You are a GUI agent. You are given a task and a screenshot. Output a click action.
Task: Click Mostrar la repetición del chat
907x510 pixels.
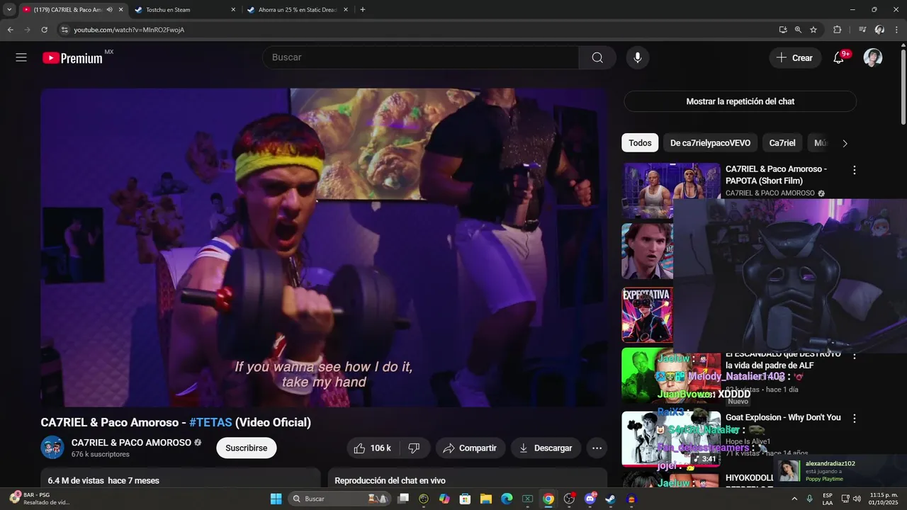tap(740, 101)
